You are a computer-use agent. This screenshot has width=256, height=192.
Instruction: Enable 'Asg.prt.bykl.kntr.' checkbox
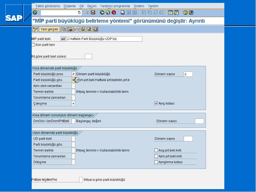click(156, 150)
